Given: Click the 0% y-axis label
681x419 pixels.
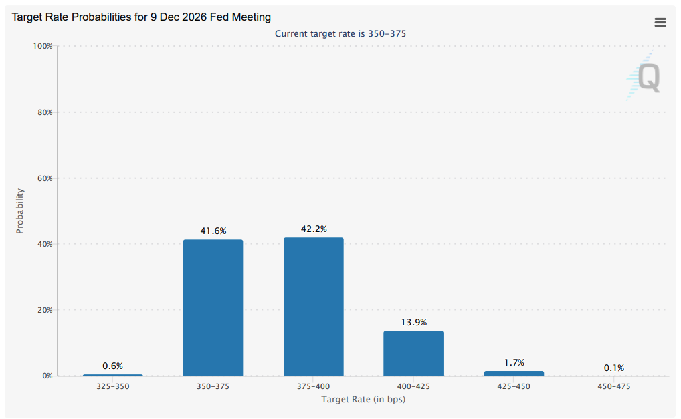Looking at the screenshot, I should click(x=47, y=376).
